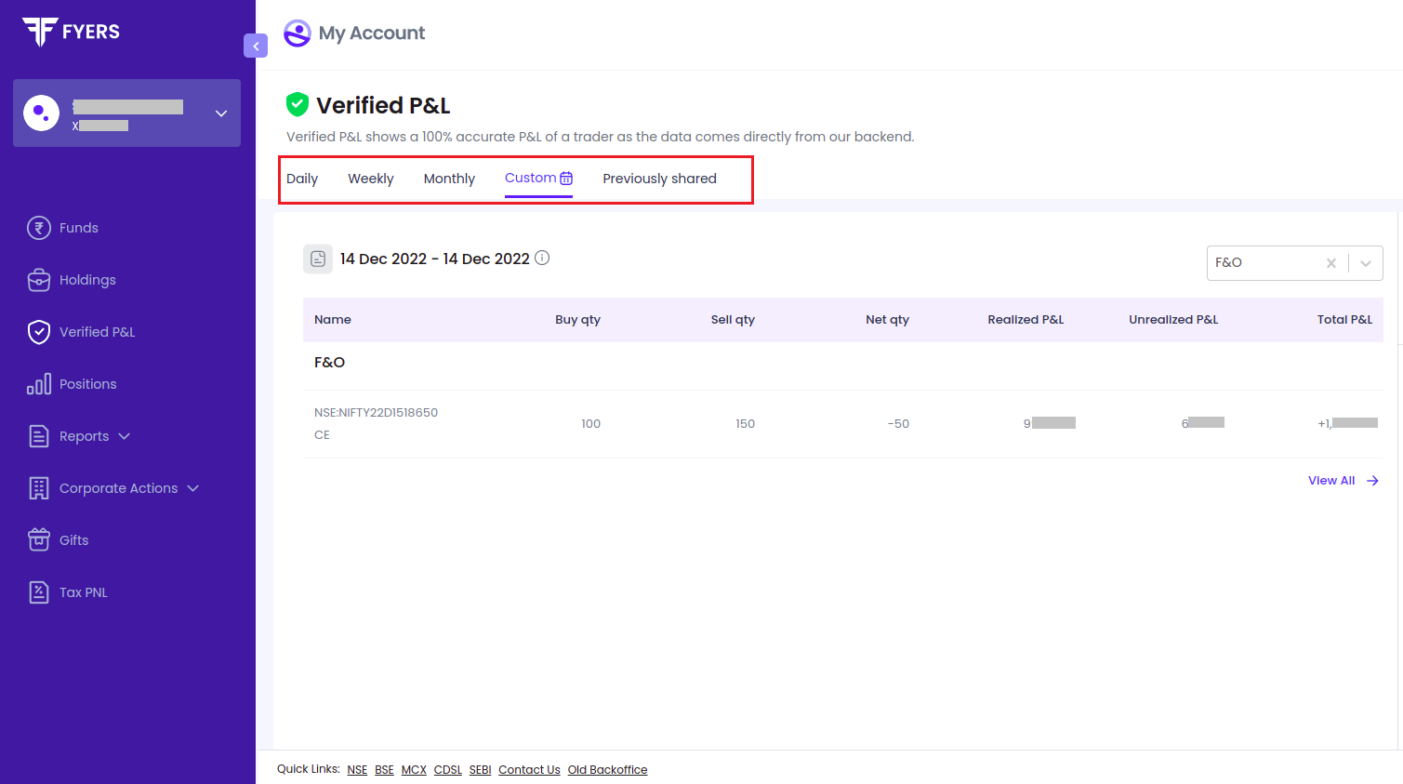Click the Unrealized P&L column header
Screen dimensions: 1403x784
click(x=1173, y=320)
